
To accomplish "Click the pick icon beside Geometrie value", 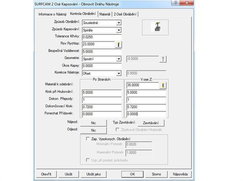I will [163, 59].
